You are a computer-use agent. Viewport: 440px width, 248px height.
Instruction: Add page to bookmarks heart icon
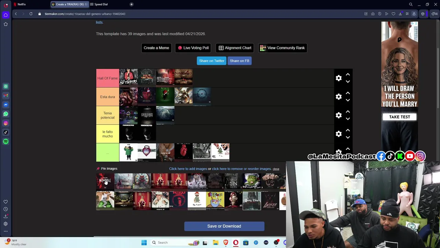click(x=394, y=14)
